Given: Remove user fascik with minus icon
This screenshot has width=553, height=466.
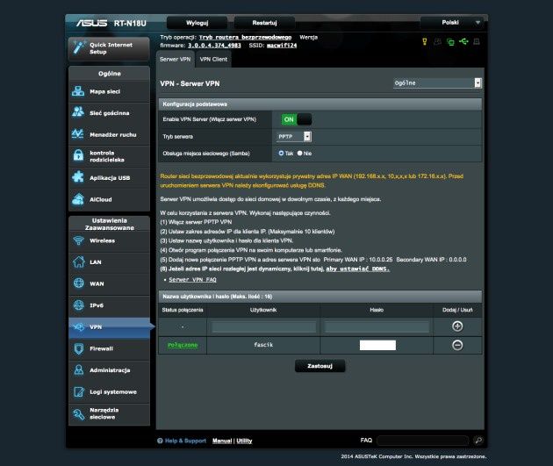Looking at the screenshot, I should pyautogui.click(x=457, y=345).
